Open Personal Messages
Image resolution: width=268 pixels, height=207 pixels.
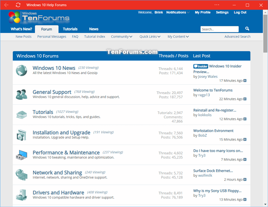(51, 36)
